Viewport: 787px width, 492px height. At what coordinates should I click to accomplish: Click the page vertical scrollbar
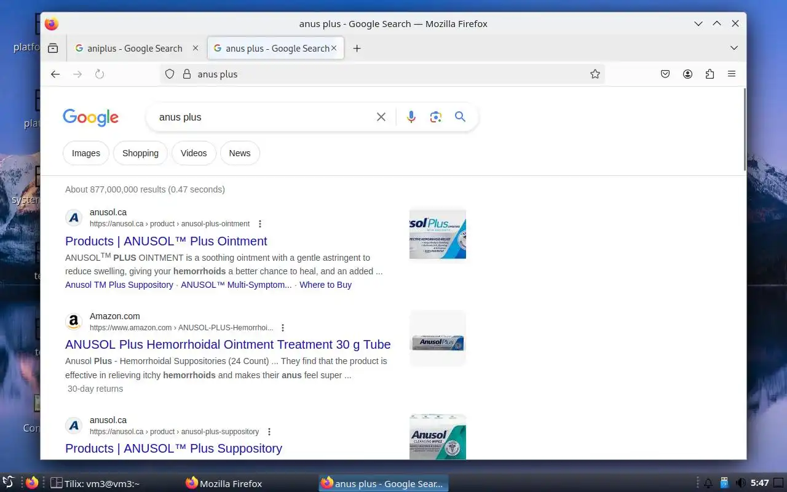[x=745, y=129]
